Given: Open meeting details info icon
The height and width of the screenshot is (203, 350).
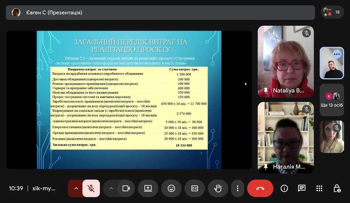Looking at the screenshot, I should [x=284, y=188].
